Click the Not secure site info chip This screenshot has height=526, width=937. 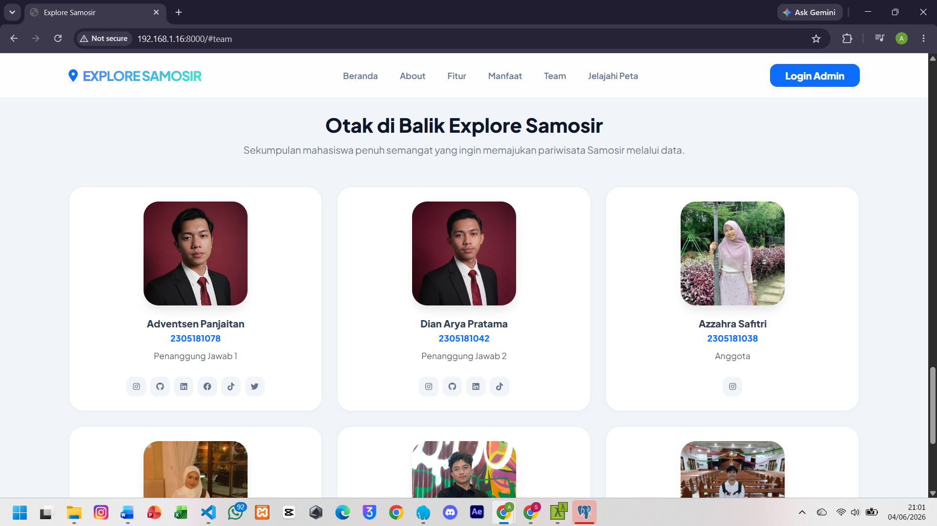[x=104, y=39]
